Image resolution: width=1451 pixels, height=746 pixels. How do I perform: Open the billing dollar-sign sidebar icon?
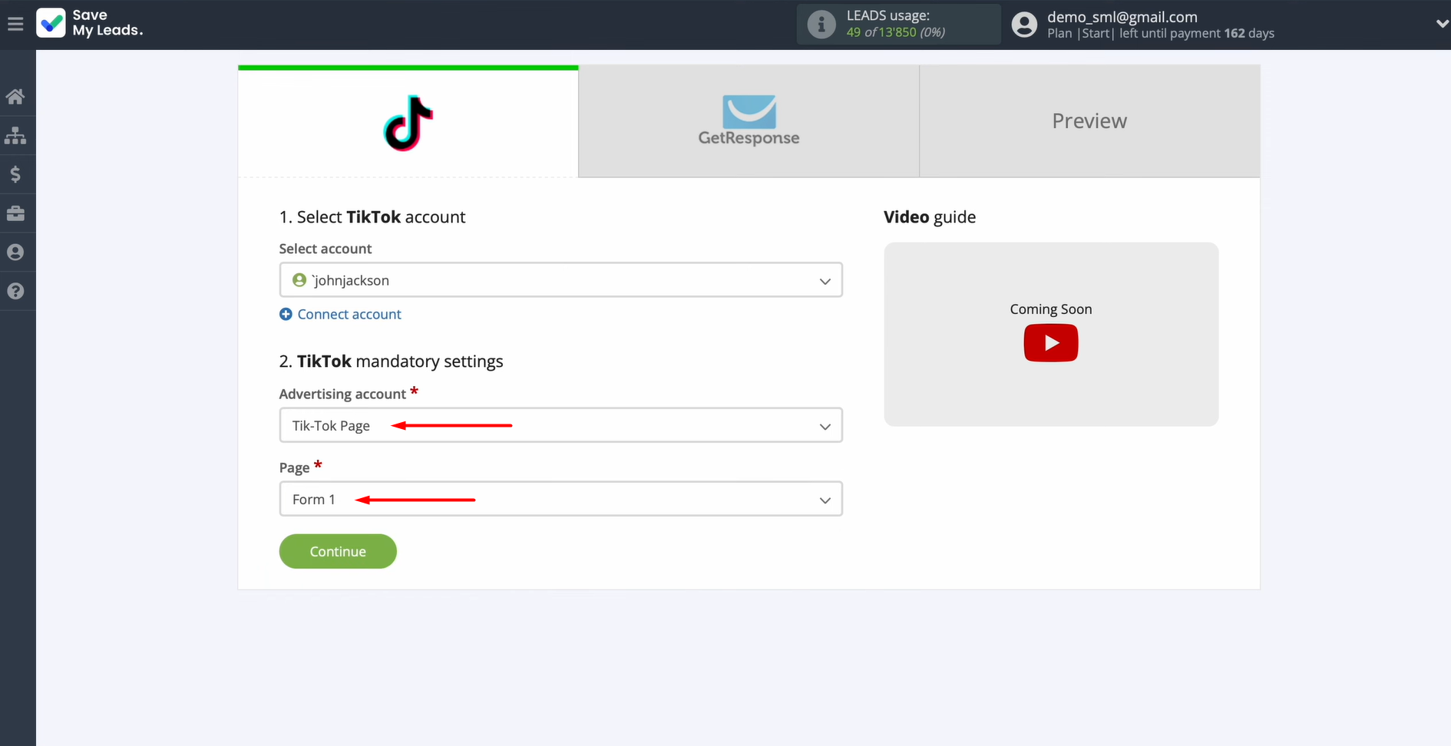pyautogui.click(x=16, y=174)
